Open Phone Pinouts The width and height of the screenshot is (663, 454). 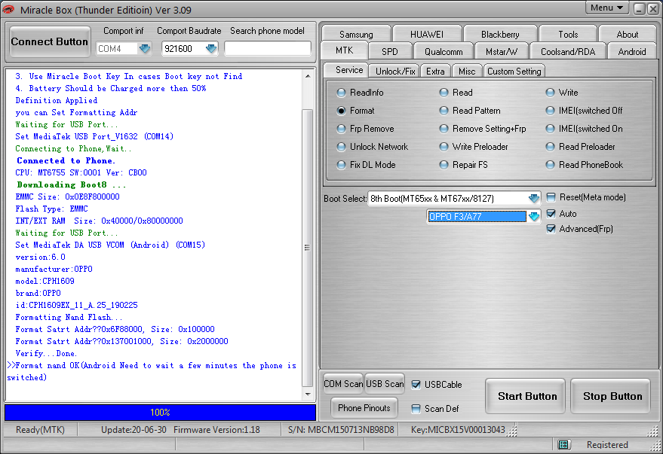coord(364,407)
